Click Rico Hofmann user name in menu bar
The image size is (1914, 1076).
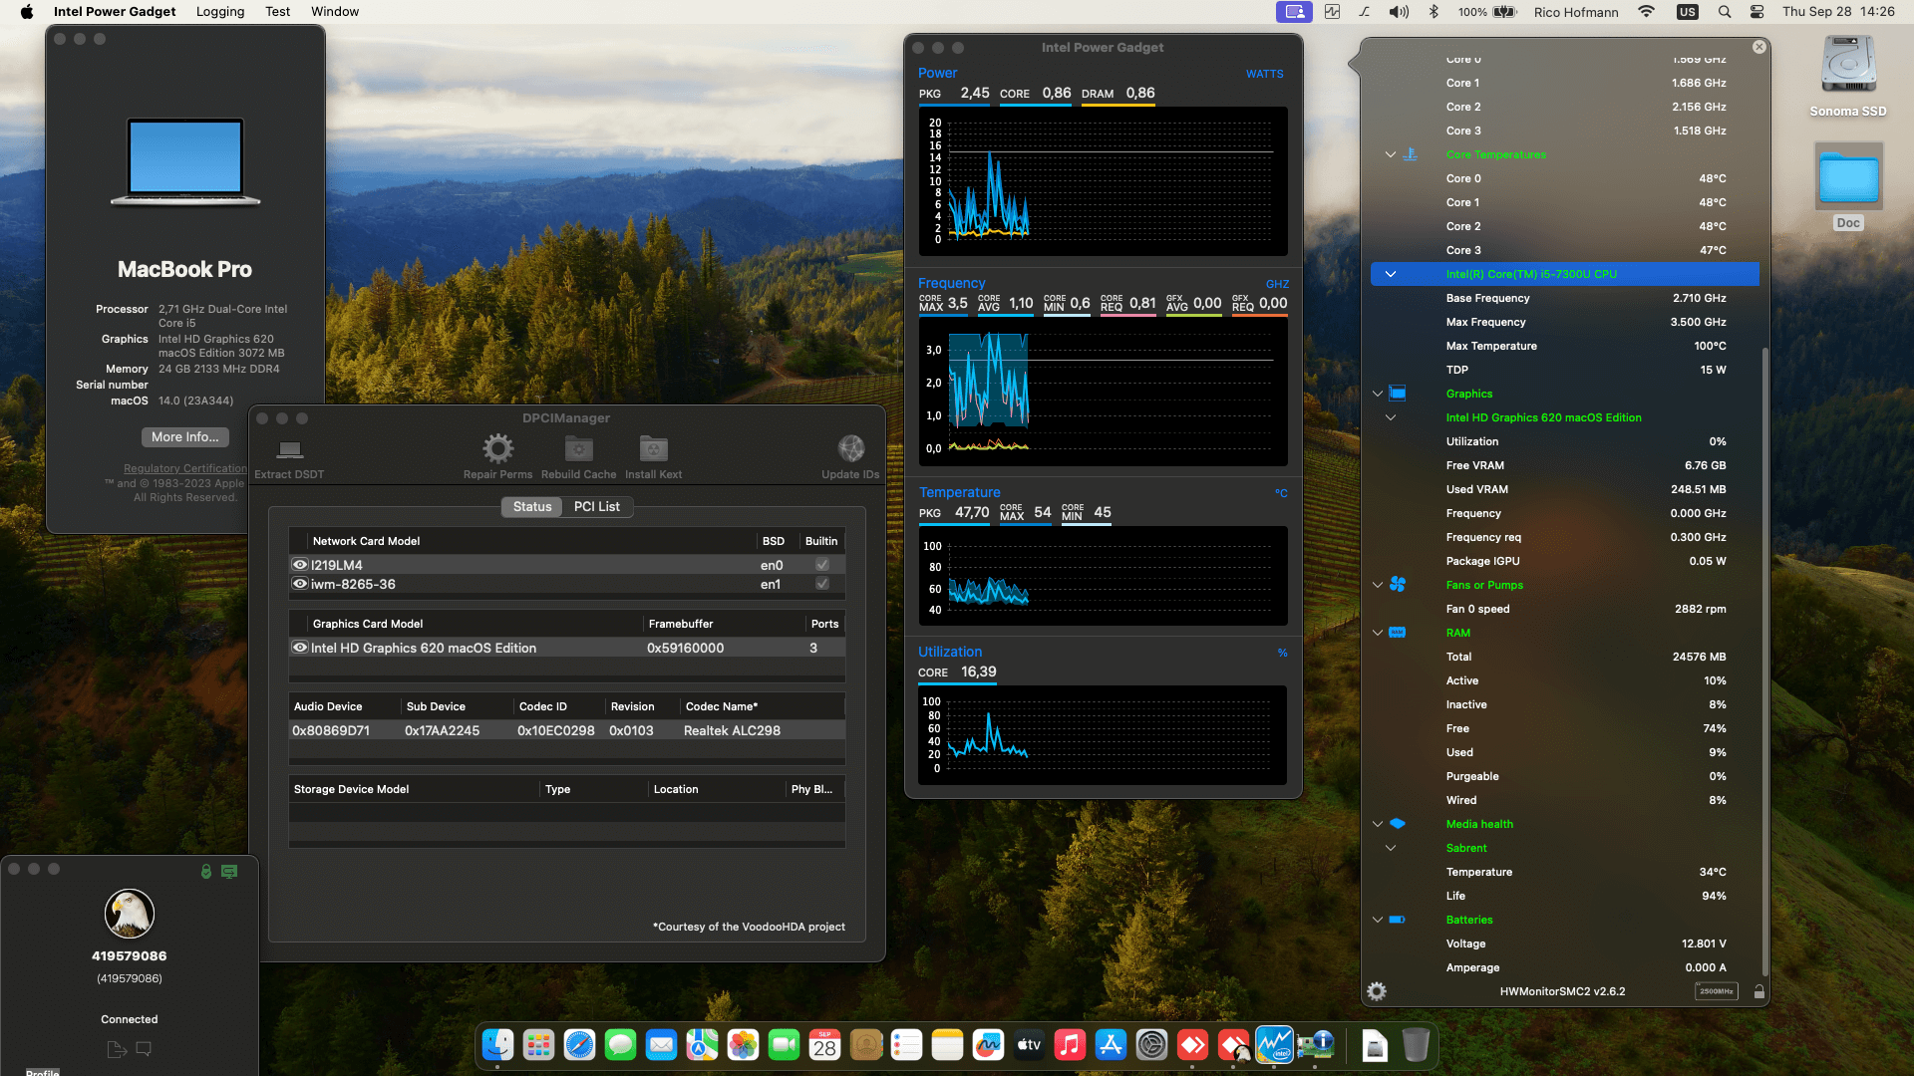coord(1576,12)
